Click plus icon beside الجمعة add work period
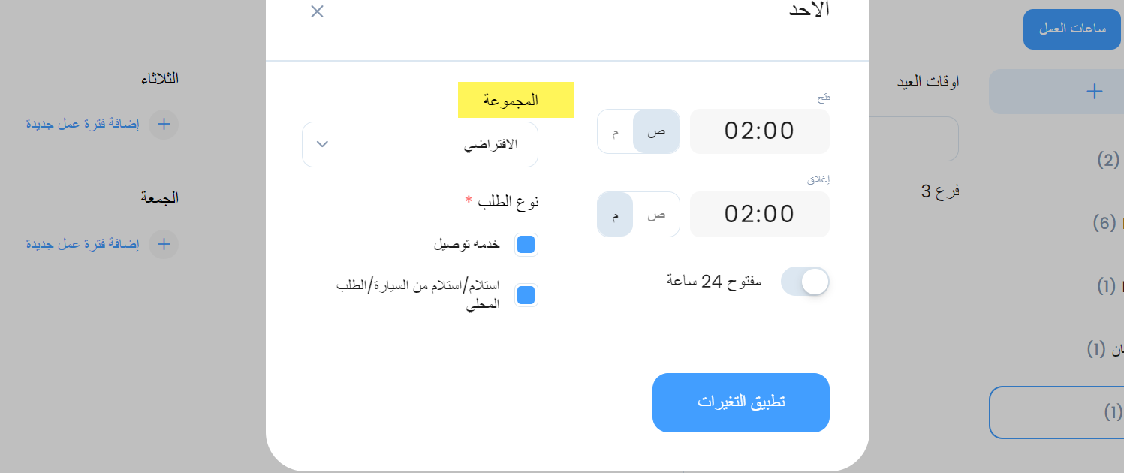The height and width of the screenshot is (473, 1124). point(164,244)
